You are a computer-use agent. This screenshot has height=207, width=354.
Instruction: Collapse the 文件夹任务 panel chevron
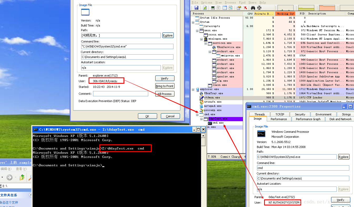pyautogui.click(x=30, y=195)
